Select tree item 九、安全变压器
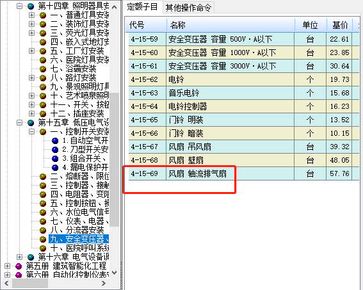The image size is (363, 290). tap(79, 239)
